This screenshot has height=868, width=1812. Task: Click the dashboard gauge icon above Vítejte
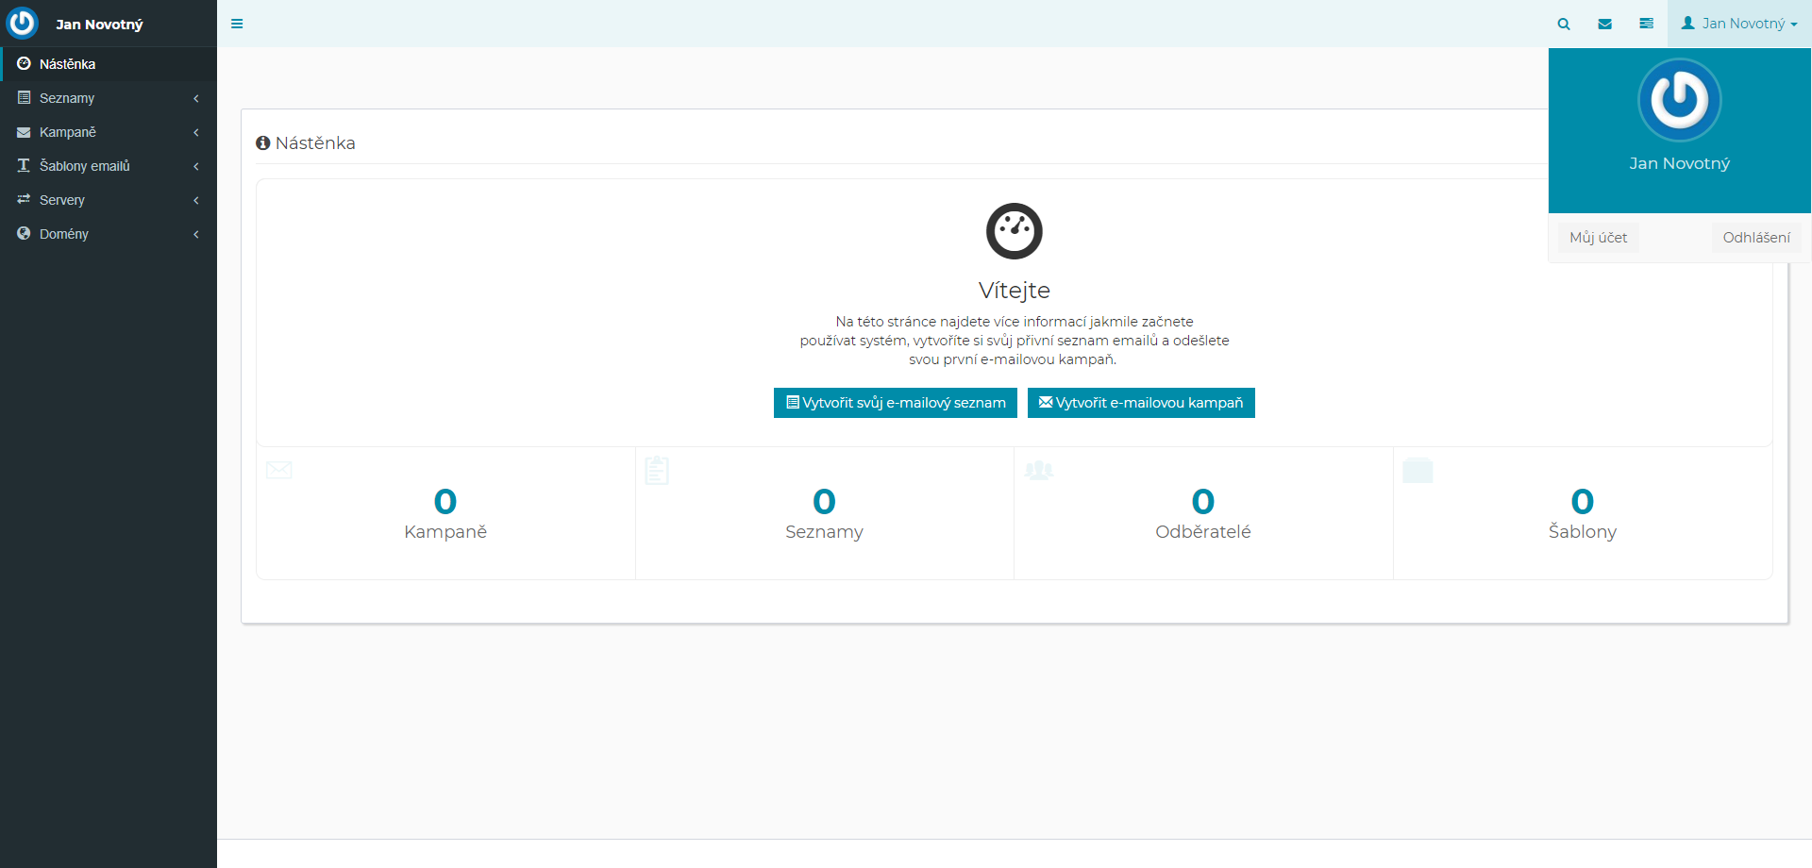(1015, 231)
